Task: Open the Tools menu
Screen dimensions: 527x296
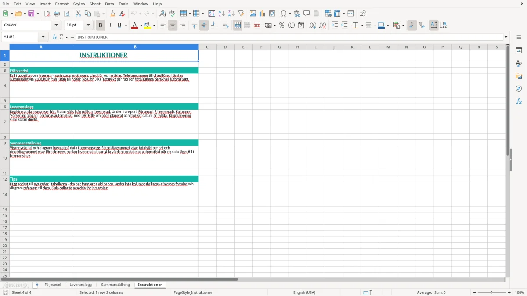Action: pyautogui.click(x=123, y=4)
